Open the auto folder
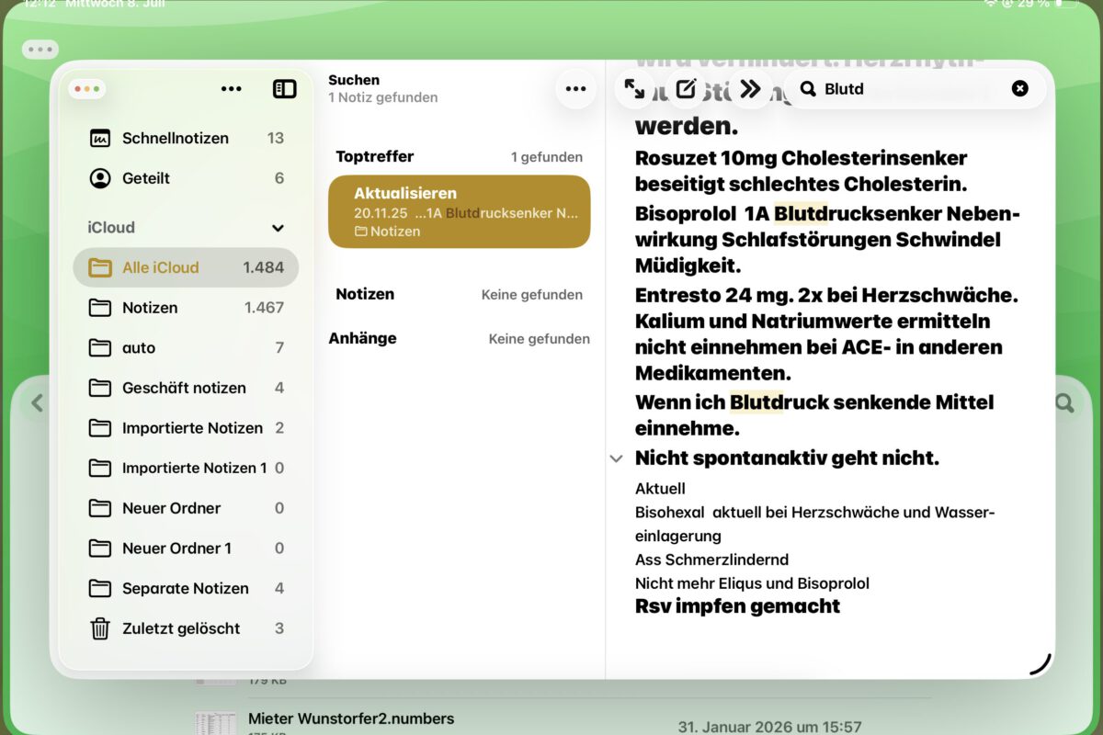This screenshot has height=735, width=1103. tap(186, 348)
